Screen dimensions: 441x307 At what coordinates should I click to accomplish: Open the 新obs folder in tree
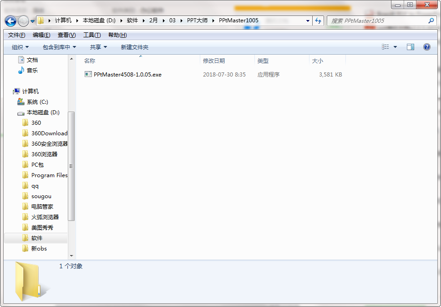[x=39, y=249]
